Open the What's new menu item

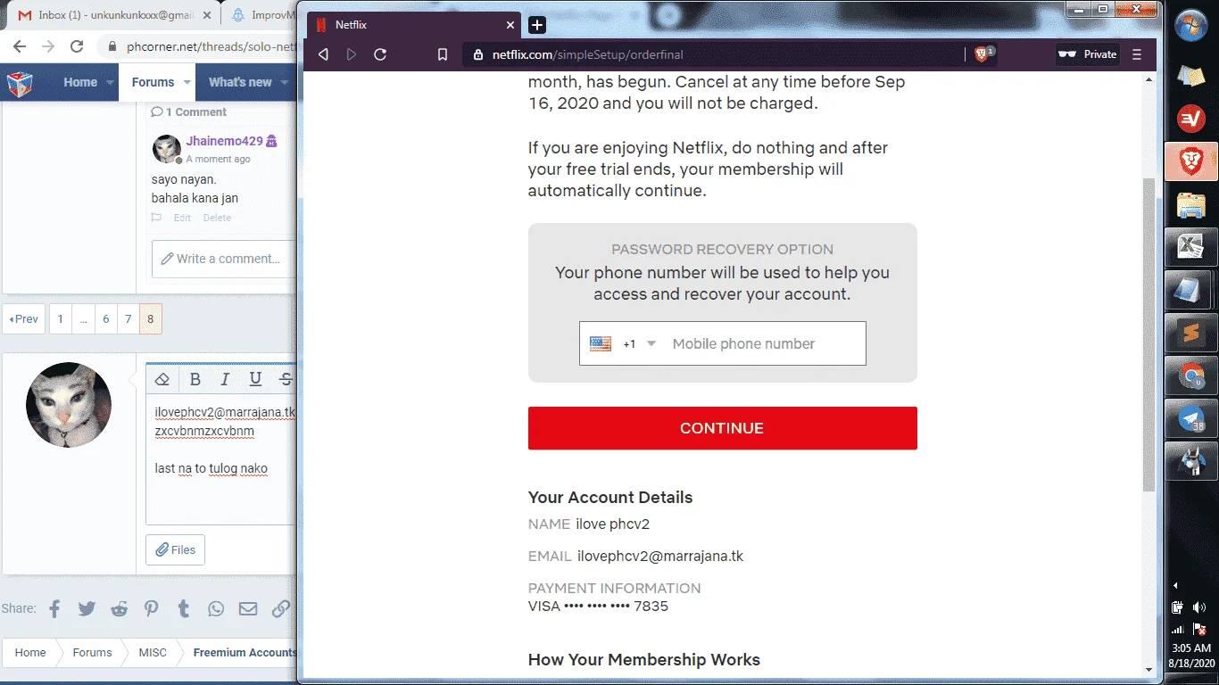(x=240, y=82)
